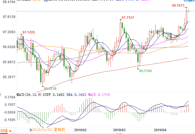Click the 95.3917 price axis label

coord(9,77)
